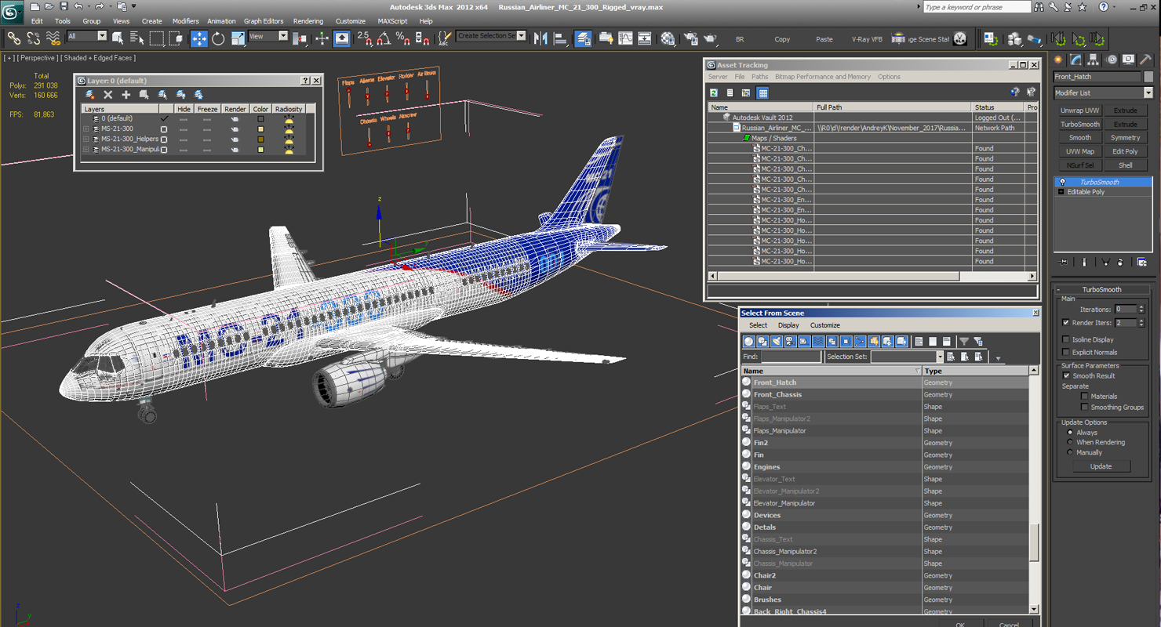Viewport: 1161px width, 627px height.
Task: Enable separate by Materials checkbox
Action: click(1084, 396)
